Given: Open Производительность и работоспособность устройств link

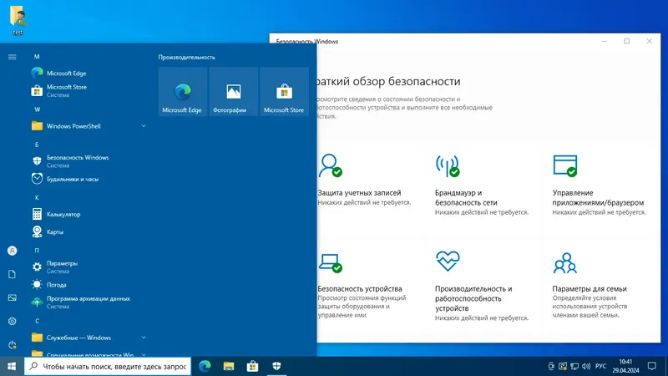Looking at the screenshot, I should pos(473,298).
